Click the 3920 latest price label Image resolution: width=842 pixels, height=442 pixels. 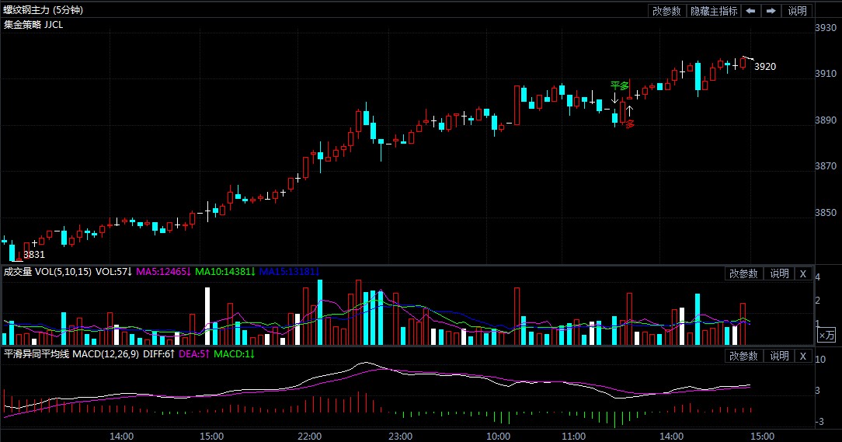pos(765,67)
